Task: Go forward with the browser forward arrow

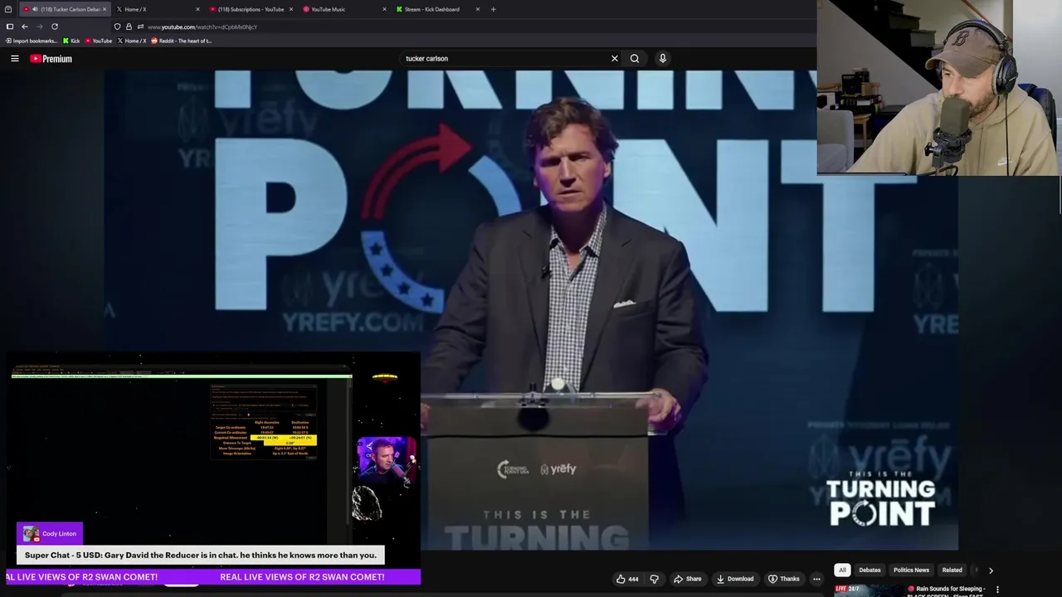Action: (39, 27)
